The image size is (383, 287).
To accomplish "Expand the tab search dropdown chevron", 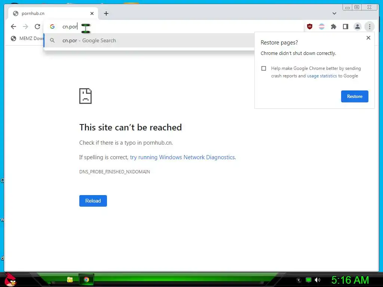I will click(x=334, y=13).
